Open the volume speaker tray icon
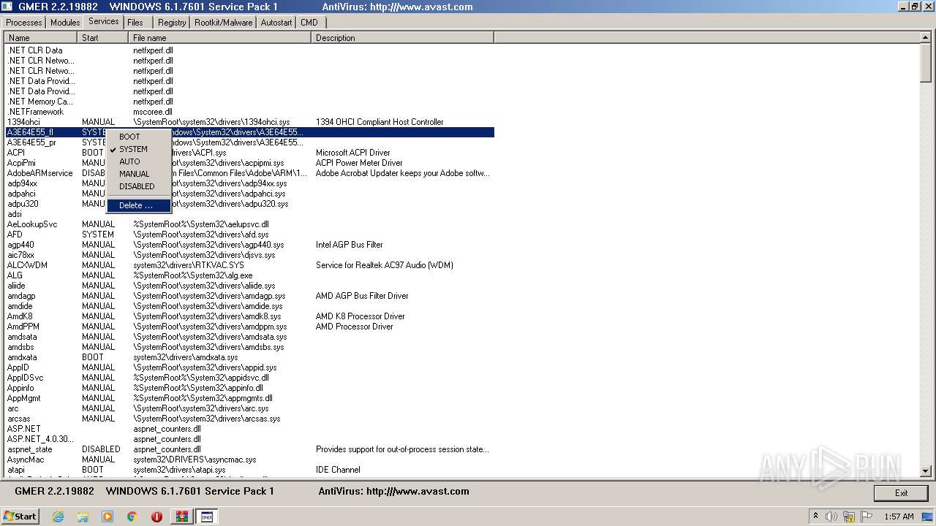The height and width of the screenshot is (526, 936). point(831,517)
